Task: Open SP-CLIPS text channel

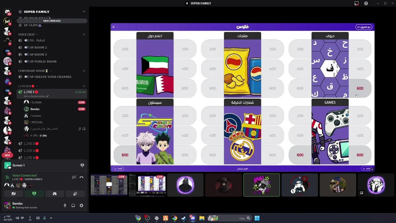Action: [x=52, y=25]
